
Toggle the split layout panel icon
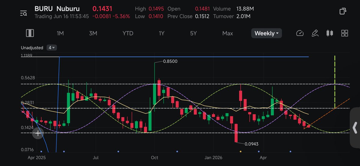pos(30,33)
